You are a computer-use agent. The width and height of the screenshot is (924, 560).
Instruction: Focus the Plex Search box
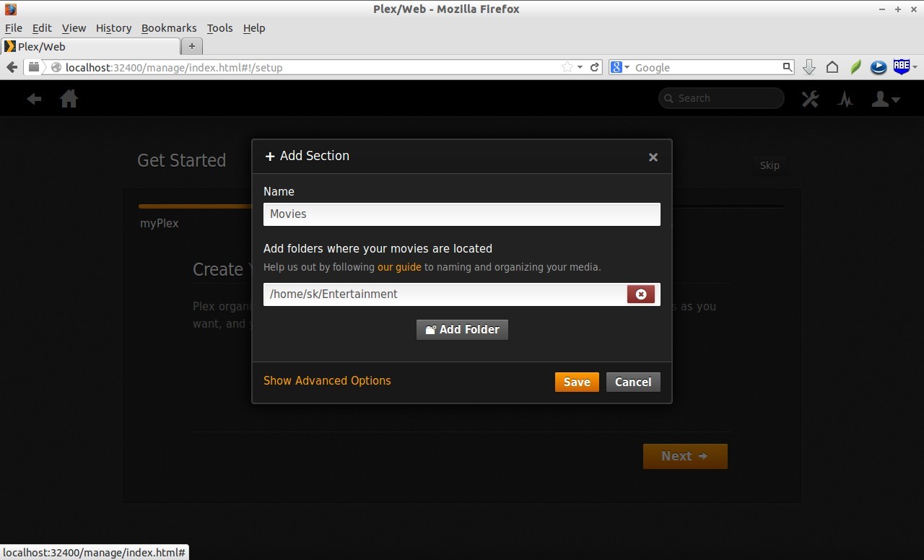[x=721, y=98]
